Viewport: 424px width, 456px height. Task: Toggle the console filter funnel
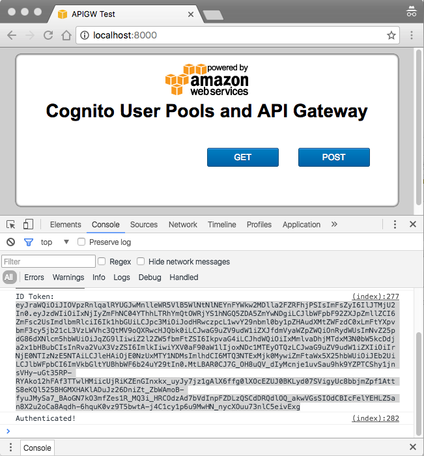point(29,242)
